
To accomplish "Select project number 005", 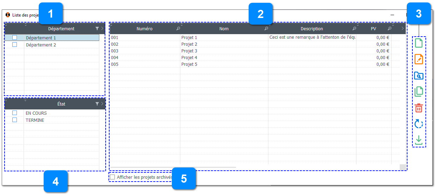I will pyautogui.click(x=114, y=64).
